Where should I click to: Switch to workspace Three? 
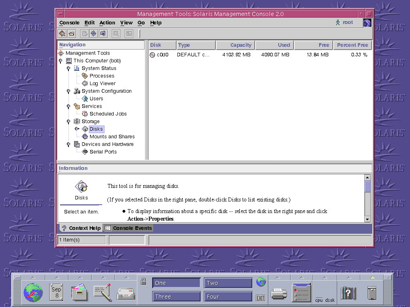coord(176,297)
